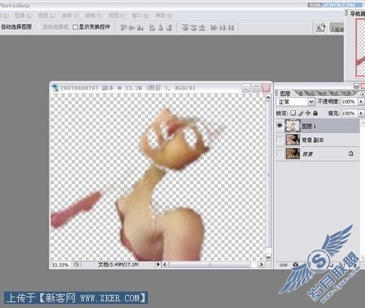Screen dimensions: 365x308
Task: Click the document scroll left arrow
Action: (165, 264)
